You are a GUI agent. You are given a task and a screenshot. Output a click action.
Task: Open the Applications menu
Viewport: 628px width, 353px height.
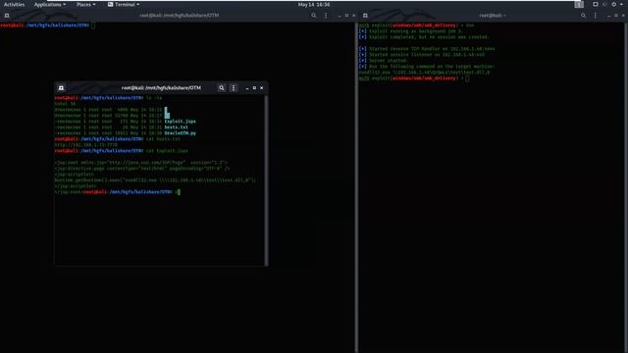pyautogui.click(x=50, y=4)
